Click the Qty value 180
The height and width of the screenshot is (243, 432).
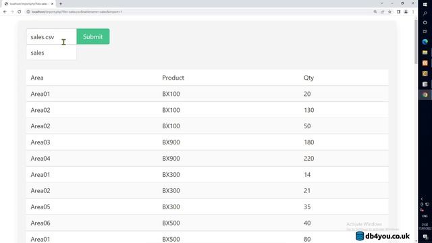point(309,142)
